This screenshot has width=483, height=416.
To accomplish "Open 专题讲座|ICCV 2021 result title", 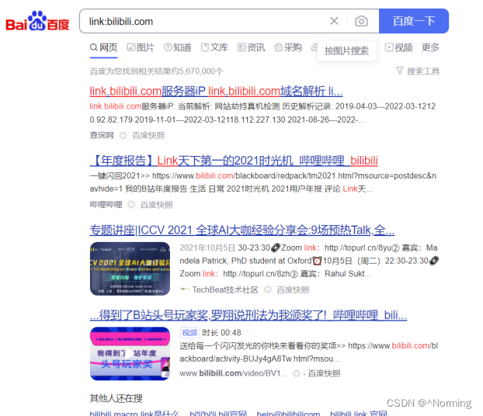I will (242, 230).
